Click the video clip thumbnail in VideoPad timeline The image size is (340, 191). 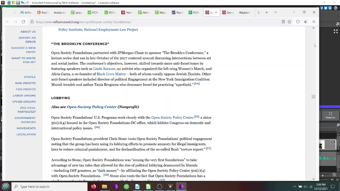point(322,145)
